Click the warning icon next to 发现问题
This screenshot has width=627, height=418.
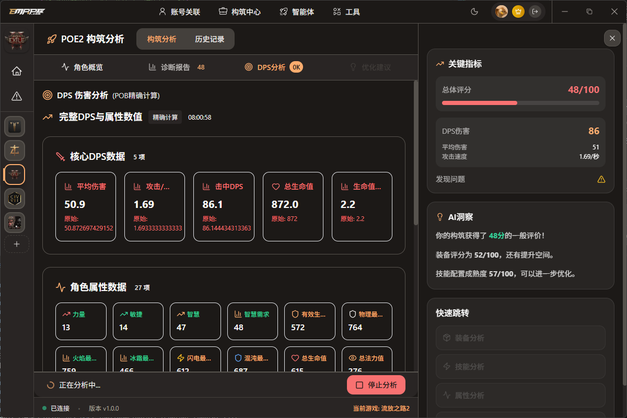[x=602, y=179]
